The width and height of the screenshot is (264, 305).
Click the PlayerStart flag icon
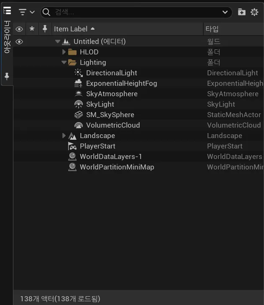tap(72, 146)
